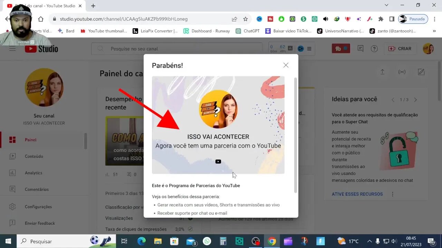Viewport: 442px width, 248px height.
Task: Show hidden system tray icons
Action: click(x=369, y=241)
